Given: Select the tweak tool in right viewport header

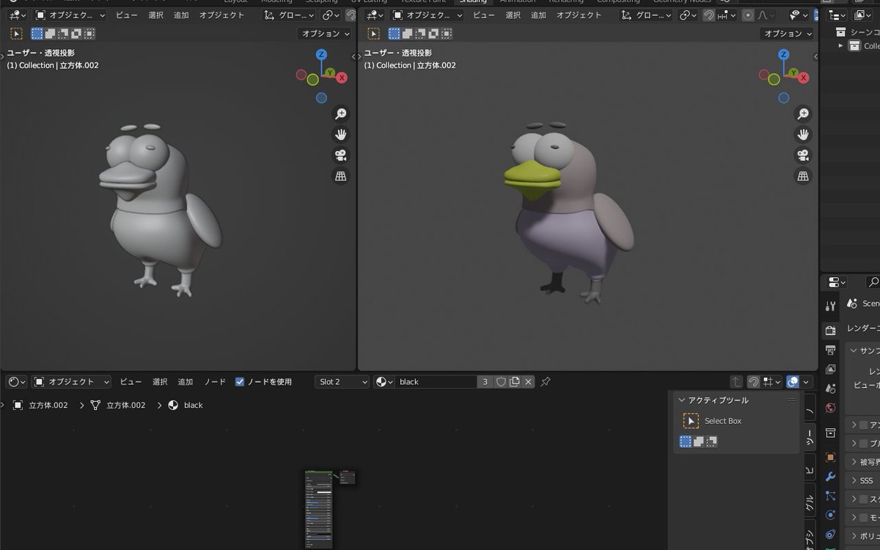Looking at the screenshot, I should click(373, 34).
